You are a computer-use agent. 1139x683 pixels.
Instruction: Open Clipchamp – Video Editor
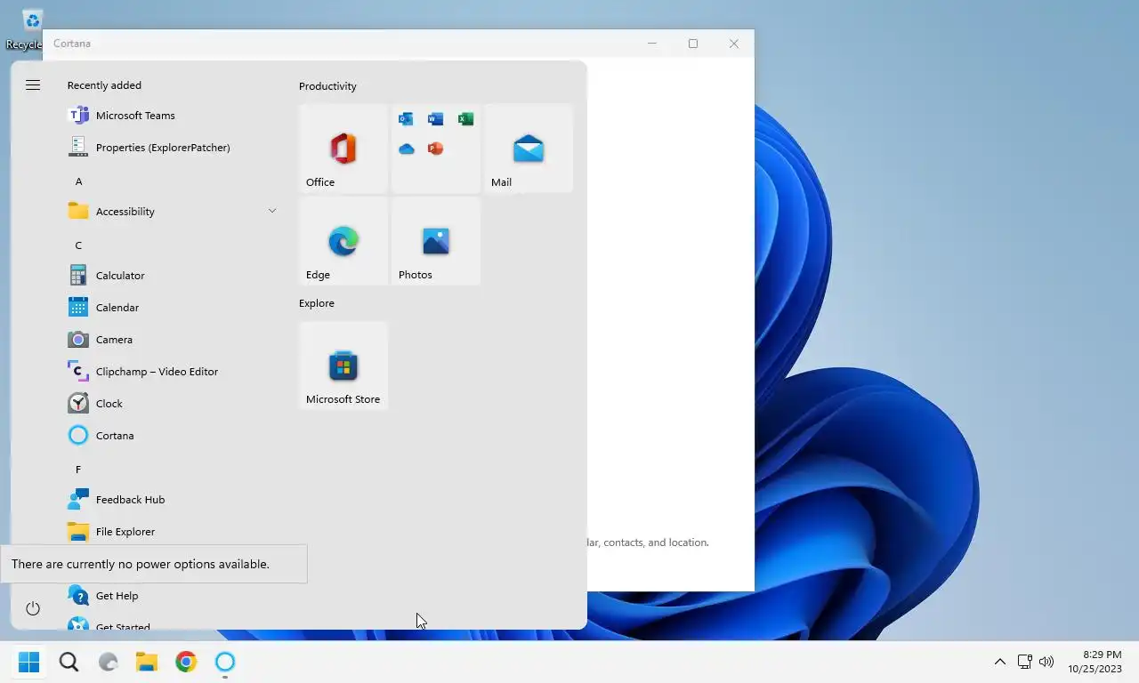click(173, 372)
